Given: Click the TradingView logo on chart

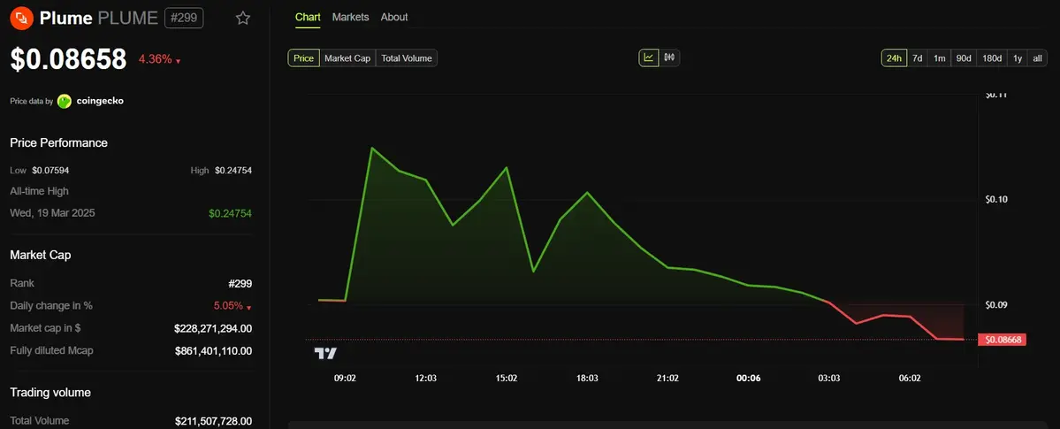Looking at the screenshot, I should point(325,354).
